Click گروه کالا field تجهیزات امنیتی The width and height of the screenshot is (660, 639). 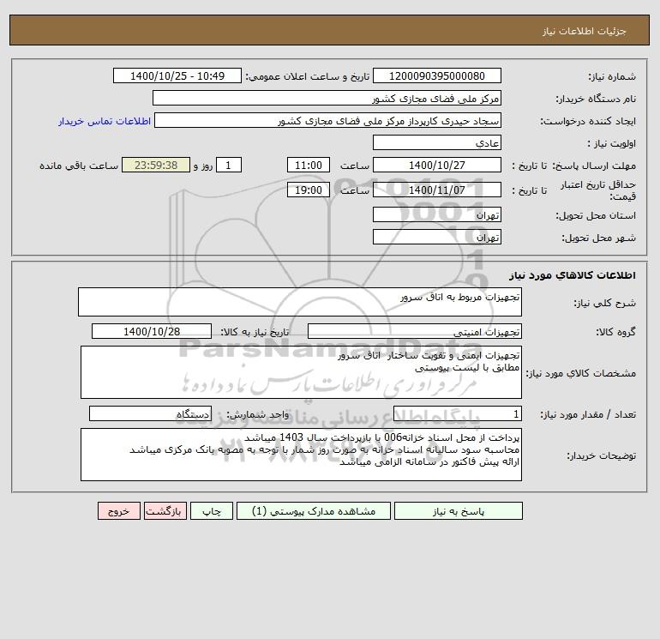coord(415,331)
